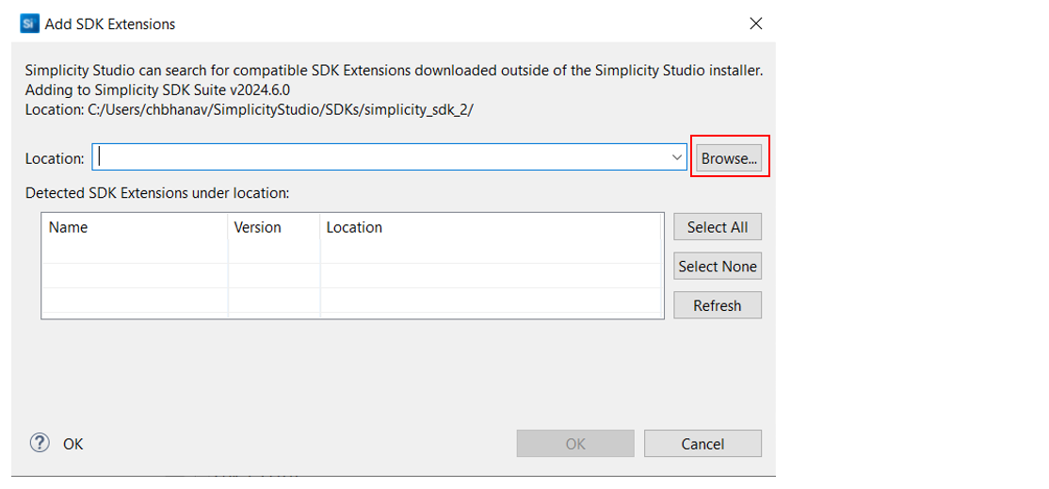
Task: Click the OK label beside help icon
Action: (73, 444)
